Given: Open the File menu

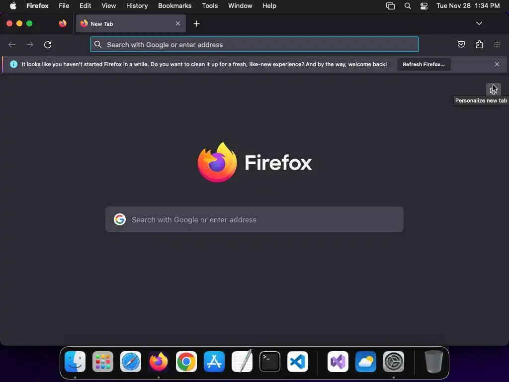Looking at the screenshot, I should [64, 6].
